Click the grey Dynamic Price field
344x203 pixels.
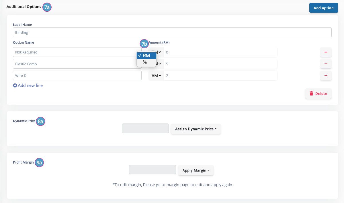[145, 128]
